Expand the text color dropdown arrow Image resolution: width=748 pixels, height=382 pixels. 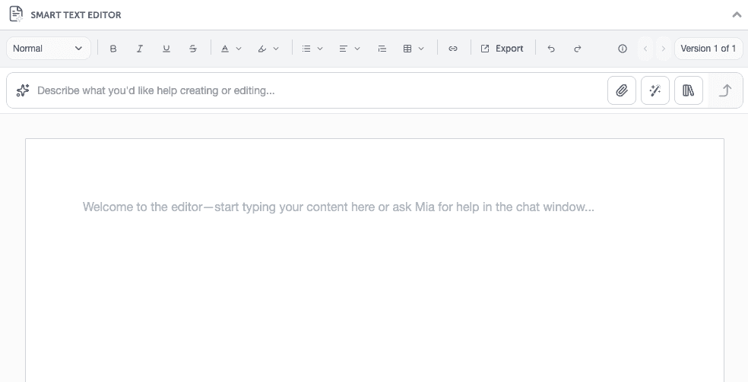(239, 49)
